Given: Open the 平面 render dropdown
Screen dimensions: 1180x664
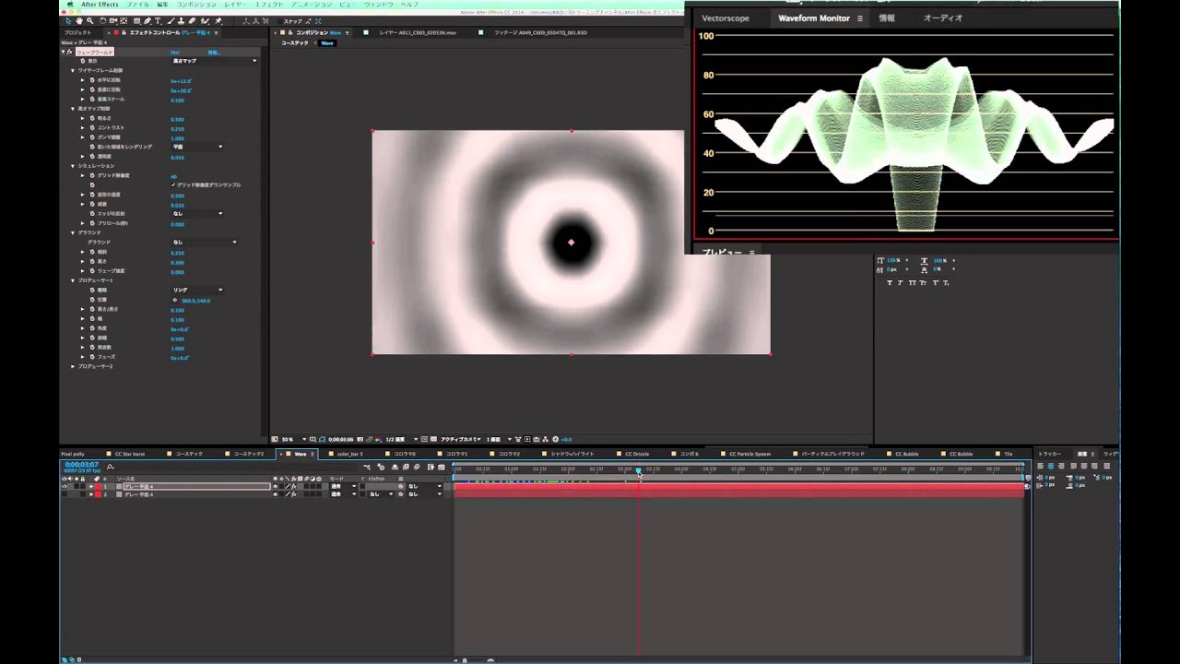Looking at the screenshot, I should (x=197, y=147).
